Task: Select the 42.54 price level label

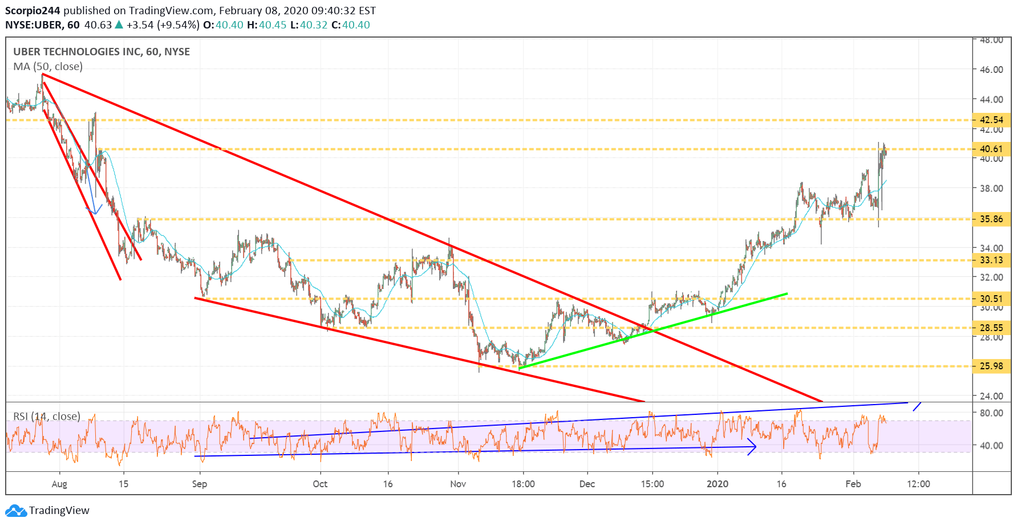Action: coord(991,120)
